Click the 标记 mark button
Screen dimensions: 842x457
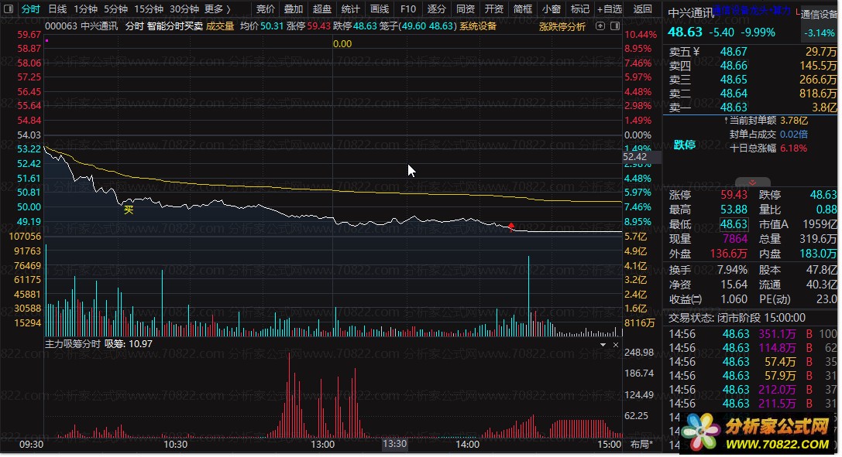pos(580,9)
